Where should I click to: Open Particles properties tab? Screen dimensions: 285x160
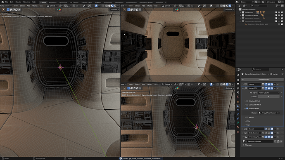pyautogui.click(x=238, y=110)
